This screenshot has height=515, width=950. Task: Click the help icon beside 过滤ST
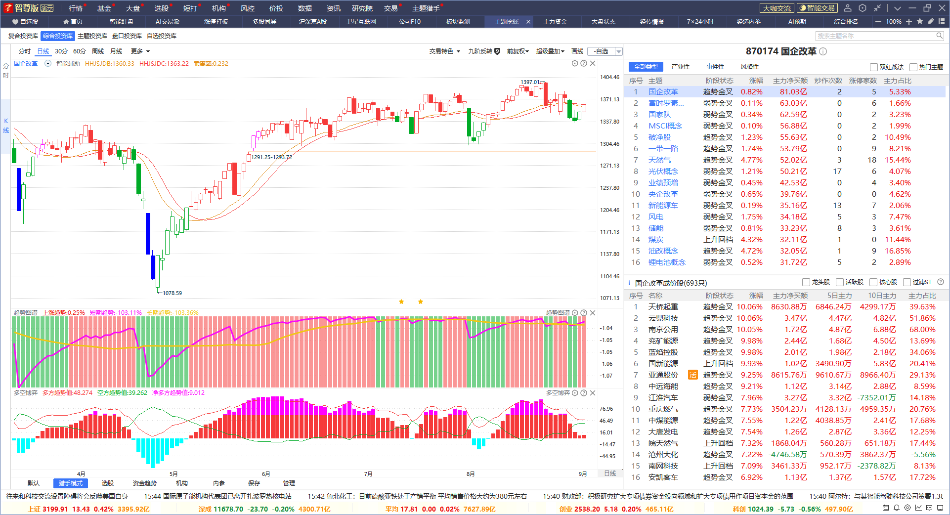coord(941,282)
